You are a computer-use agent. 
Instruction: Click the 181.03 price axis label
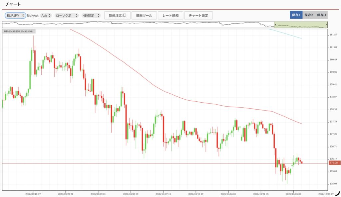click(333, 47)
